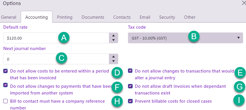The image size is (246, 110).
Task: Toggle draft invoices dependant transactions checkbox
Action: tap(130, 86)
